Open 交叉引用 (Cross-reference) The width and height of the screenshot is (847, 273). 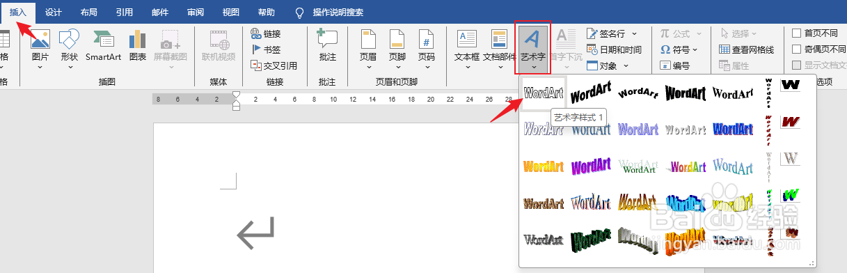pyautogui.click(x=274, y=65)
